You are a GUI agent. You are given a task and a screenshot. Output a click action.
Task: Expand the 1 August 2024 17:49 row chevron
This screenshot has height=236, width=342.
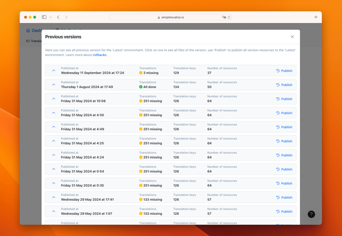coord(53,84)
